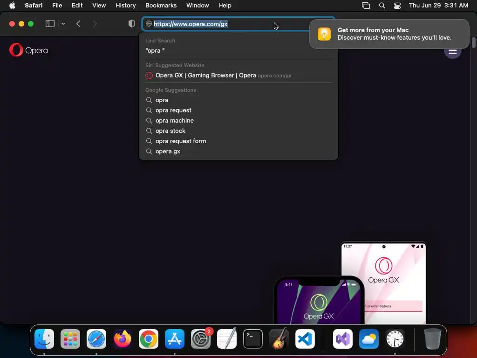
Task: Open the Opera page hamburger menu
Action: click(452, 52)
